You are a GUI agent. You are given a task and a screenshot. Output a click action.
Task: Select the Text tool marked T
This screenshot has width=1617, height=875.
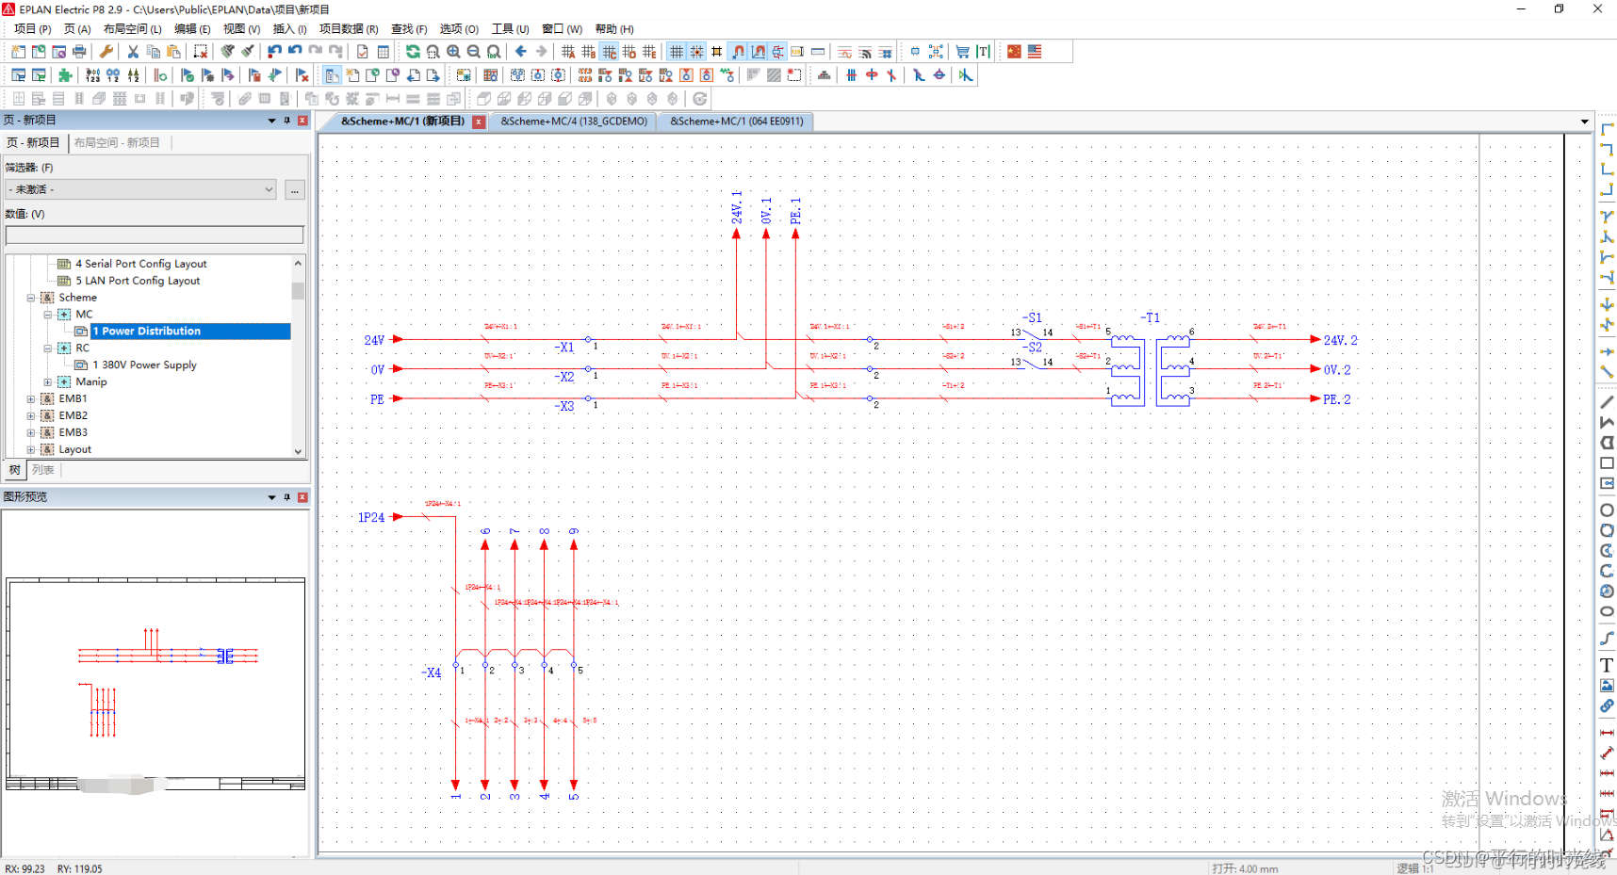(1607, 665)
